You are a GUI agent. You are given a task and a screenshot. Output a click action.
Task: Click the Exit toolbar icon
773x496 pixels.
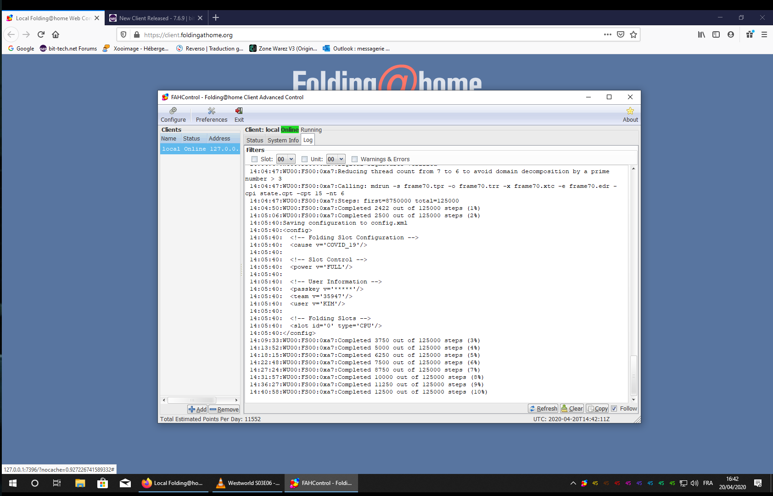click(x=239, y=115)
